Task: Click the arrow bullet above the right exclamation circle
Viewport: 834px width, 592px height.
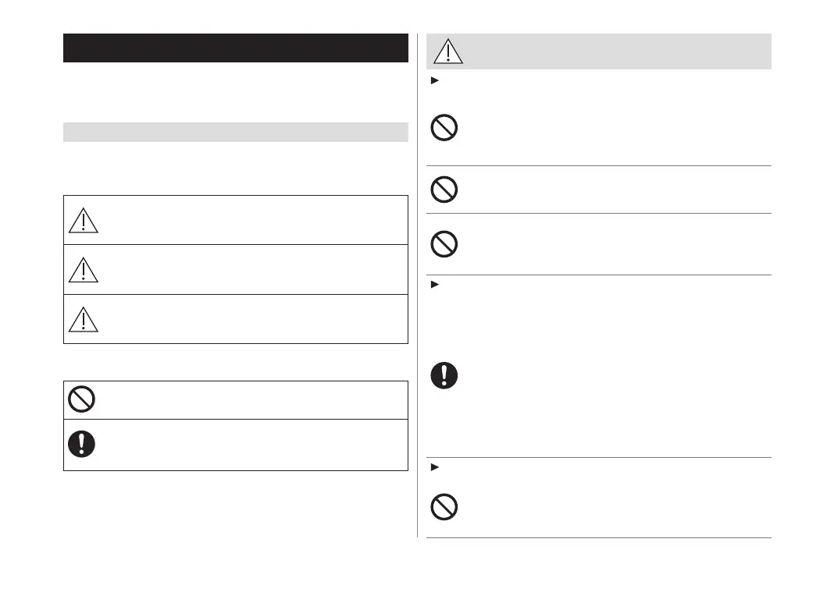Action: pyautogui.click(x=434, y=285)
